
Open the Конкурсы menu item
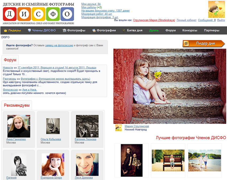tap(190, 30)
